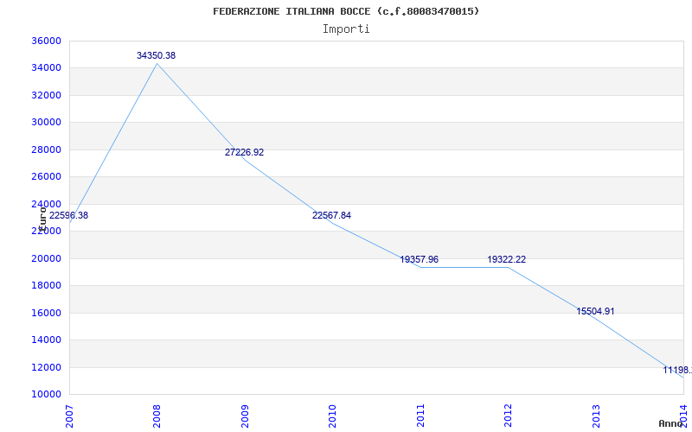Select the 27226.92 data point label
This screenshot has width=692, height=432.
(x=244, y=152)
